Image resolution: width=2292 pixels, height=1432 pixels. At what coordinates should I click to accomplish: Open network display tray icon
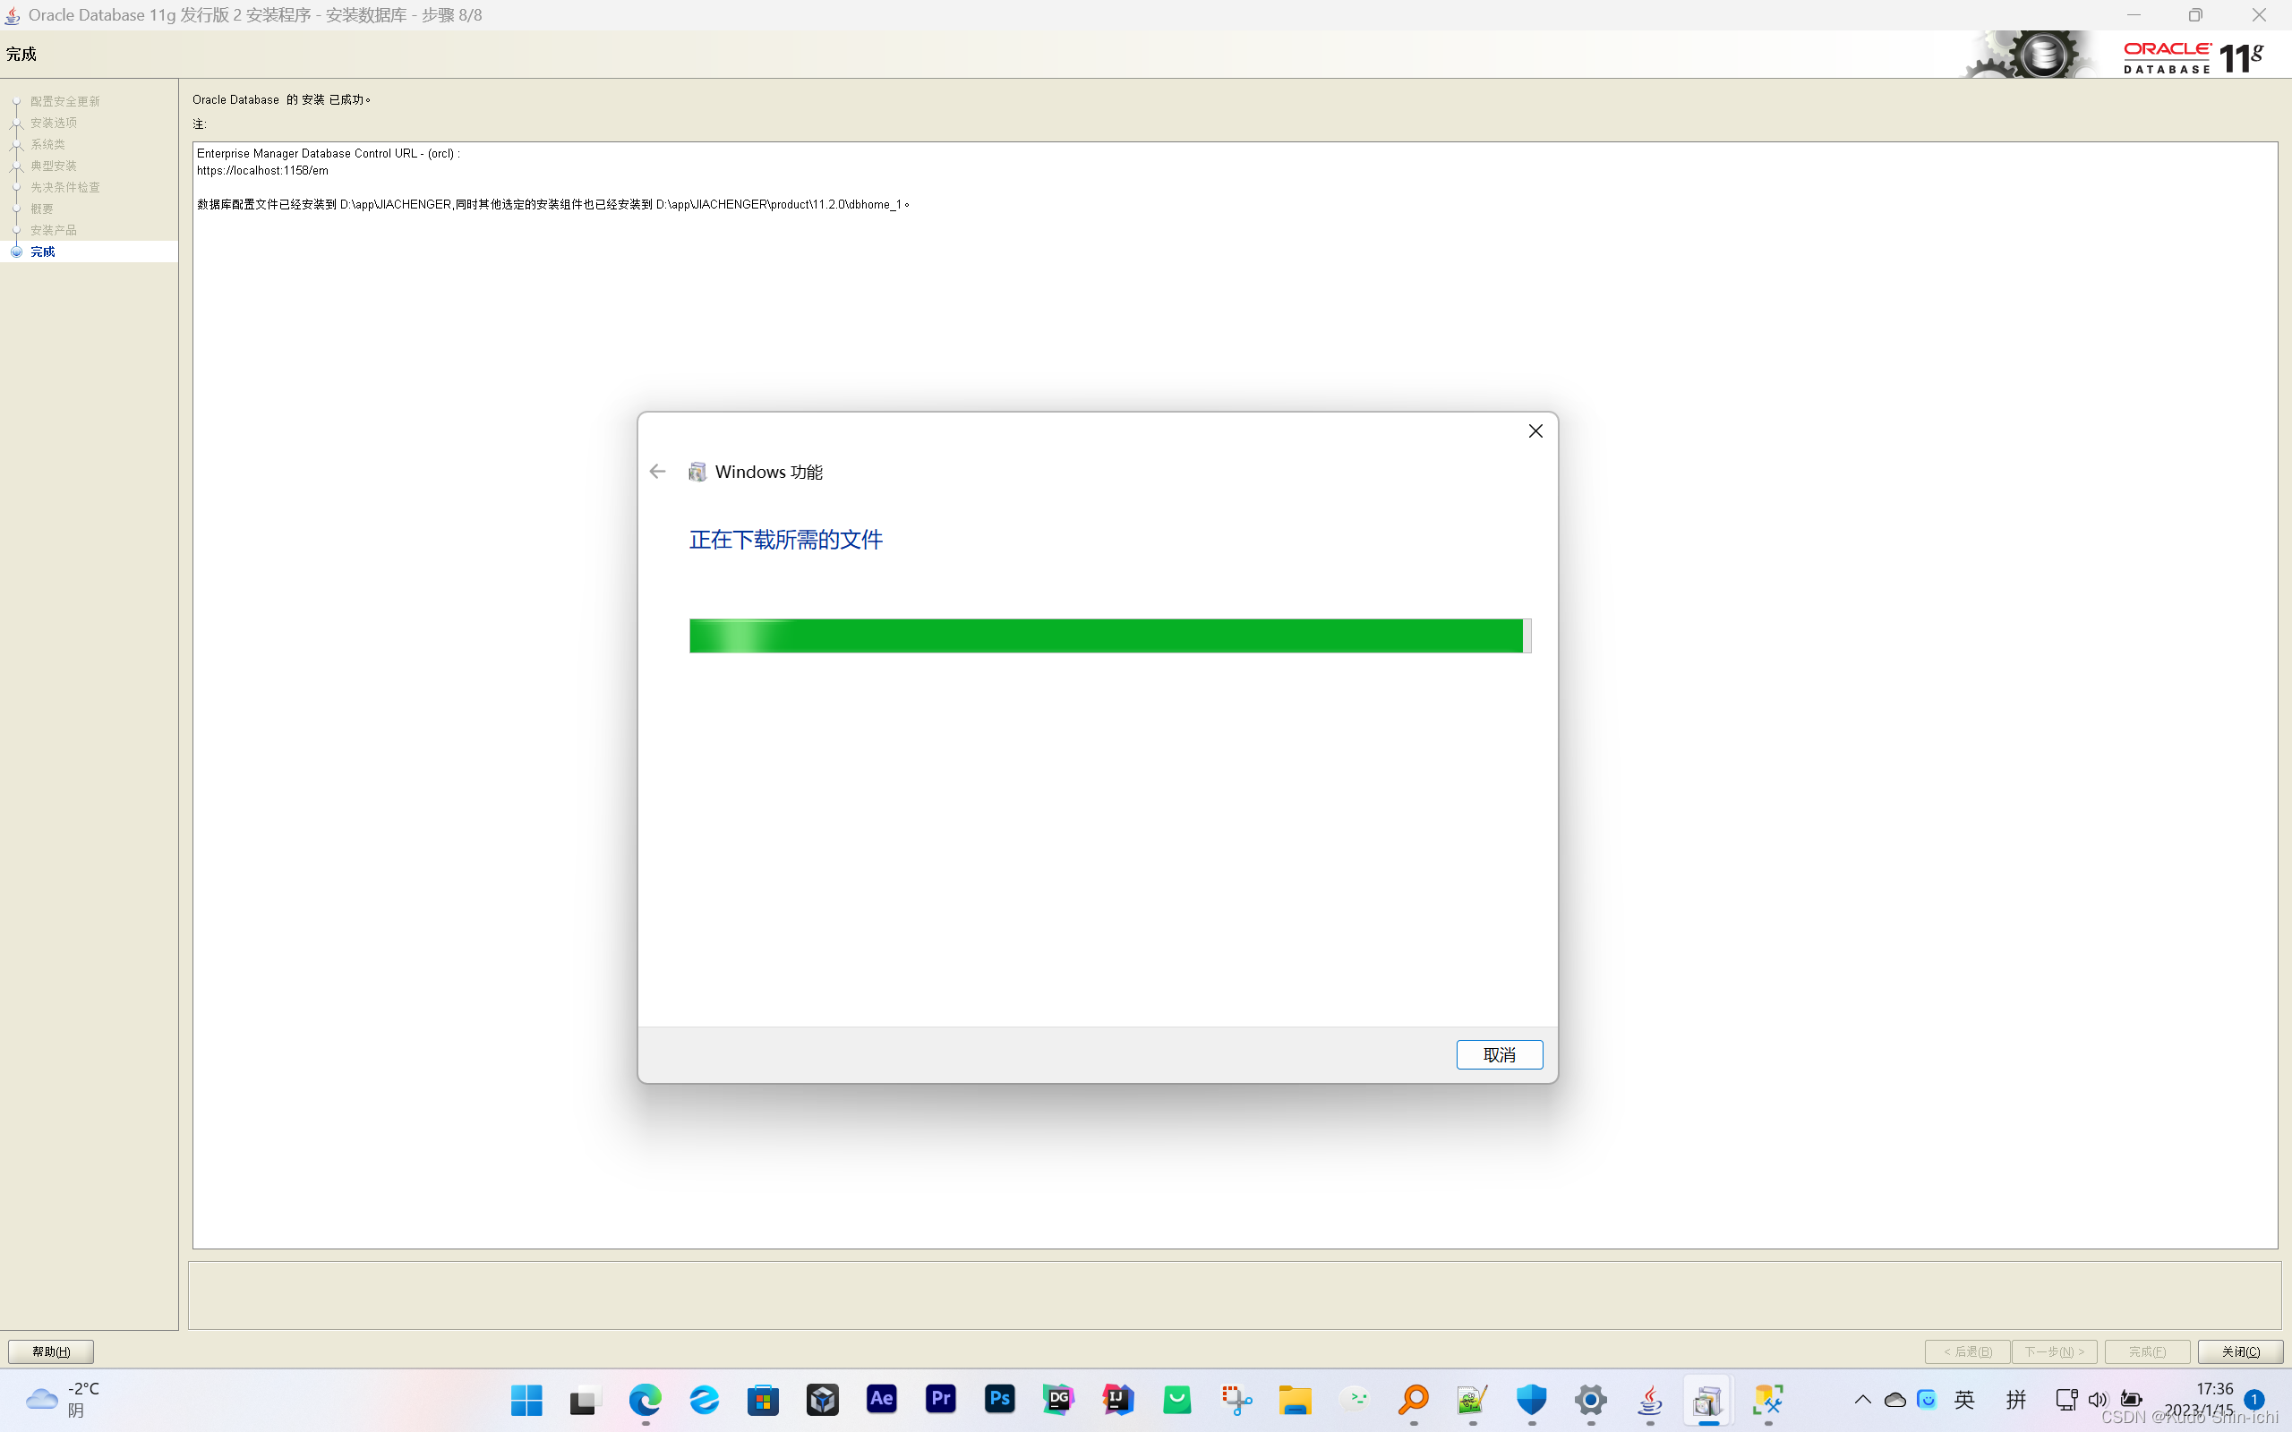[x=2066, y=1399]
